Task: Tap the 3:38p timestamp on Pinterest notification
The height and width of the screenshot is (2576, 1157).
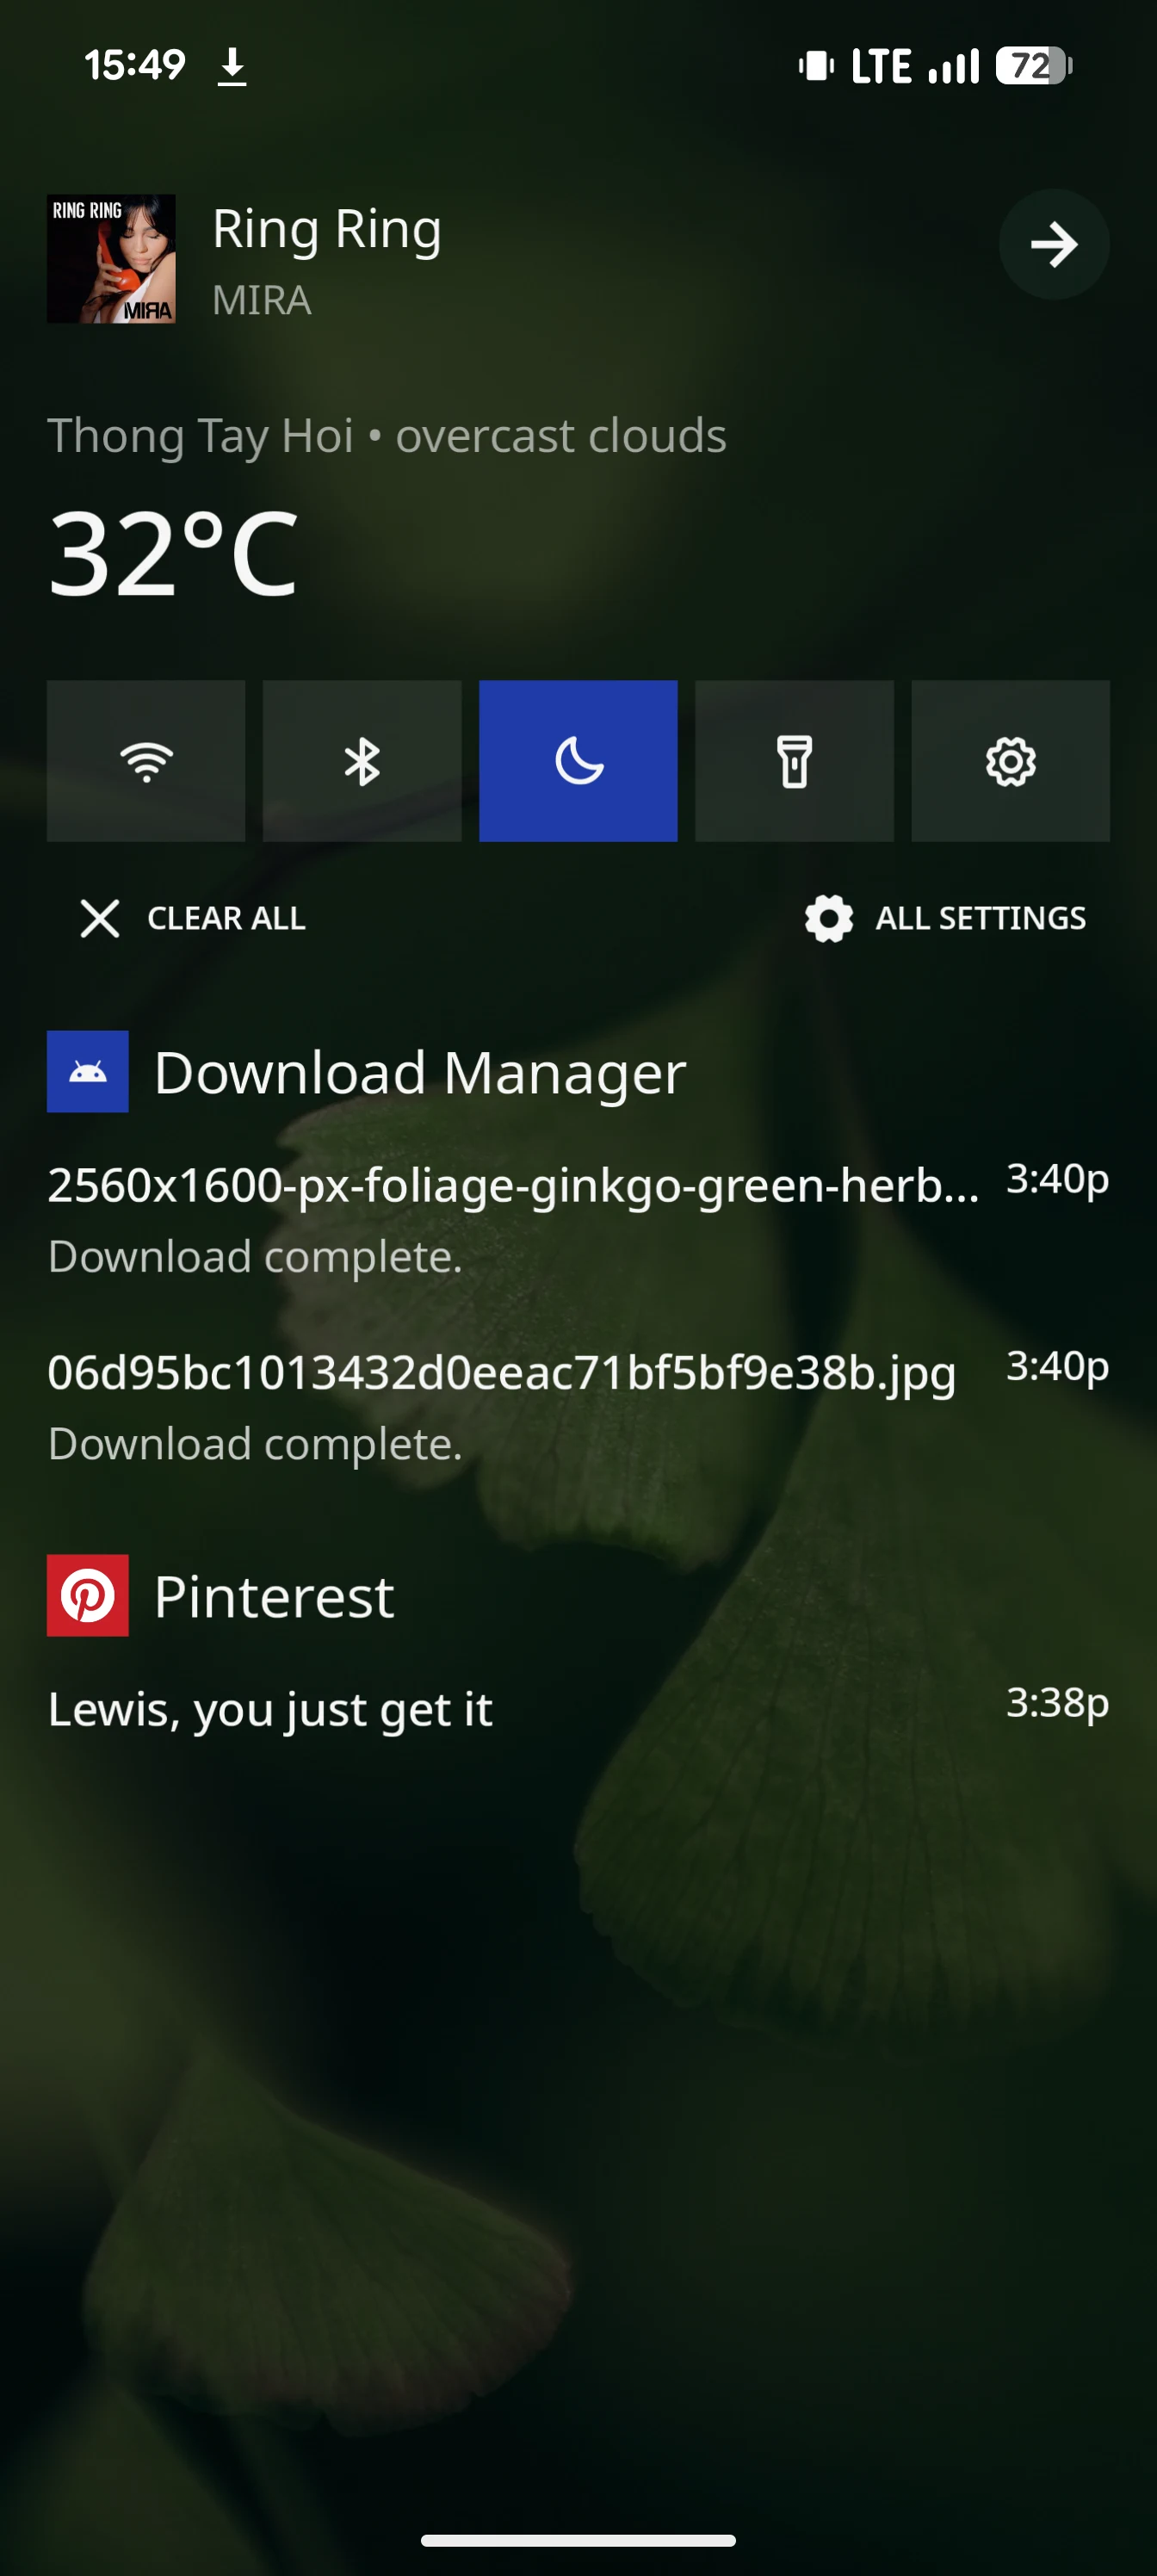Action: [x=1058, y=1702]
